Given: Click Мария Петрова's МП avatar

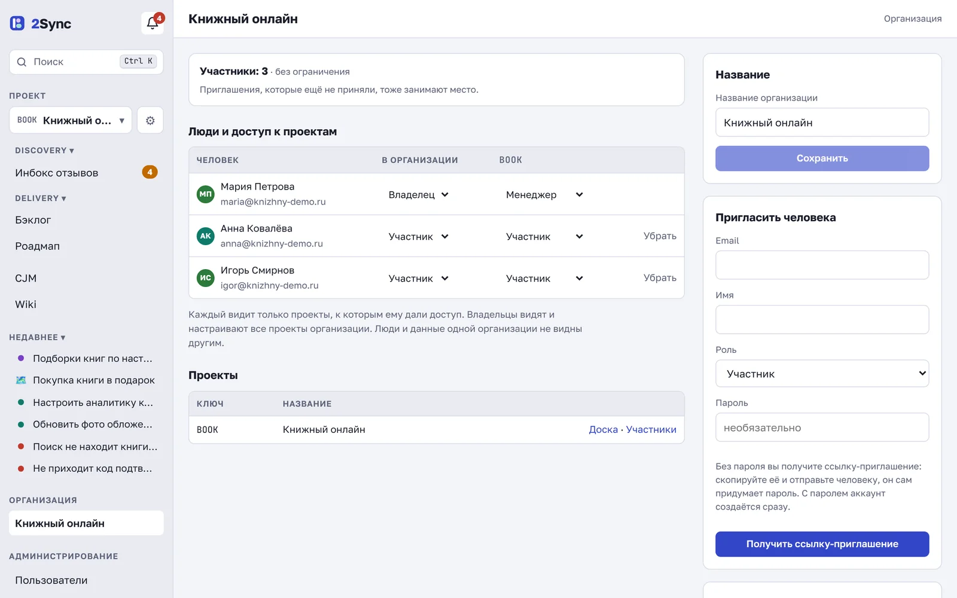Looking at the screenshot, I should pos(206,194).
